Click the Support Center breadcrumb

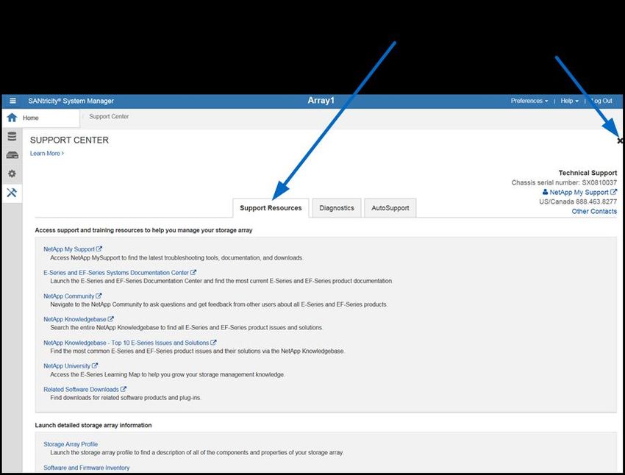click(x=109, y=116)
